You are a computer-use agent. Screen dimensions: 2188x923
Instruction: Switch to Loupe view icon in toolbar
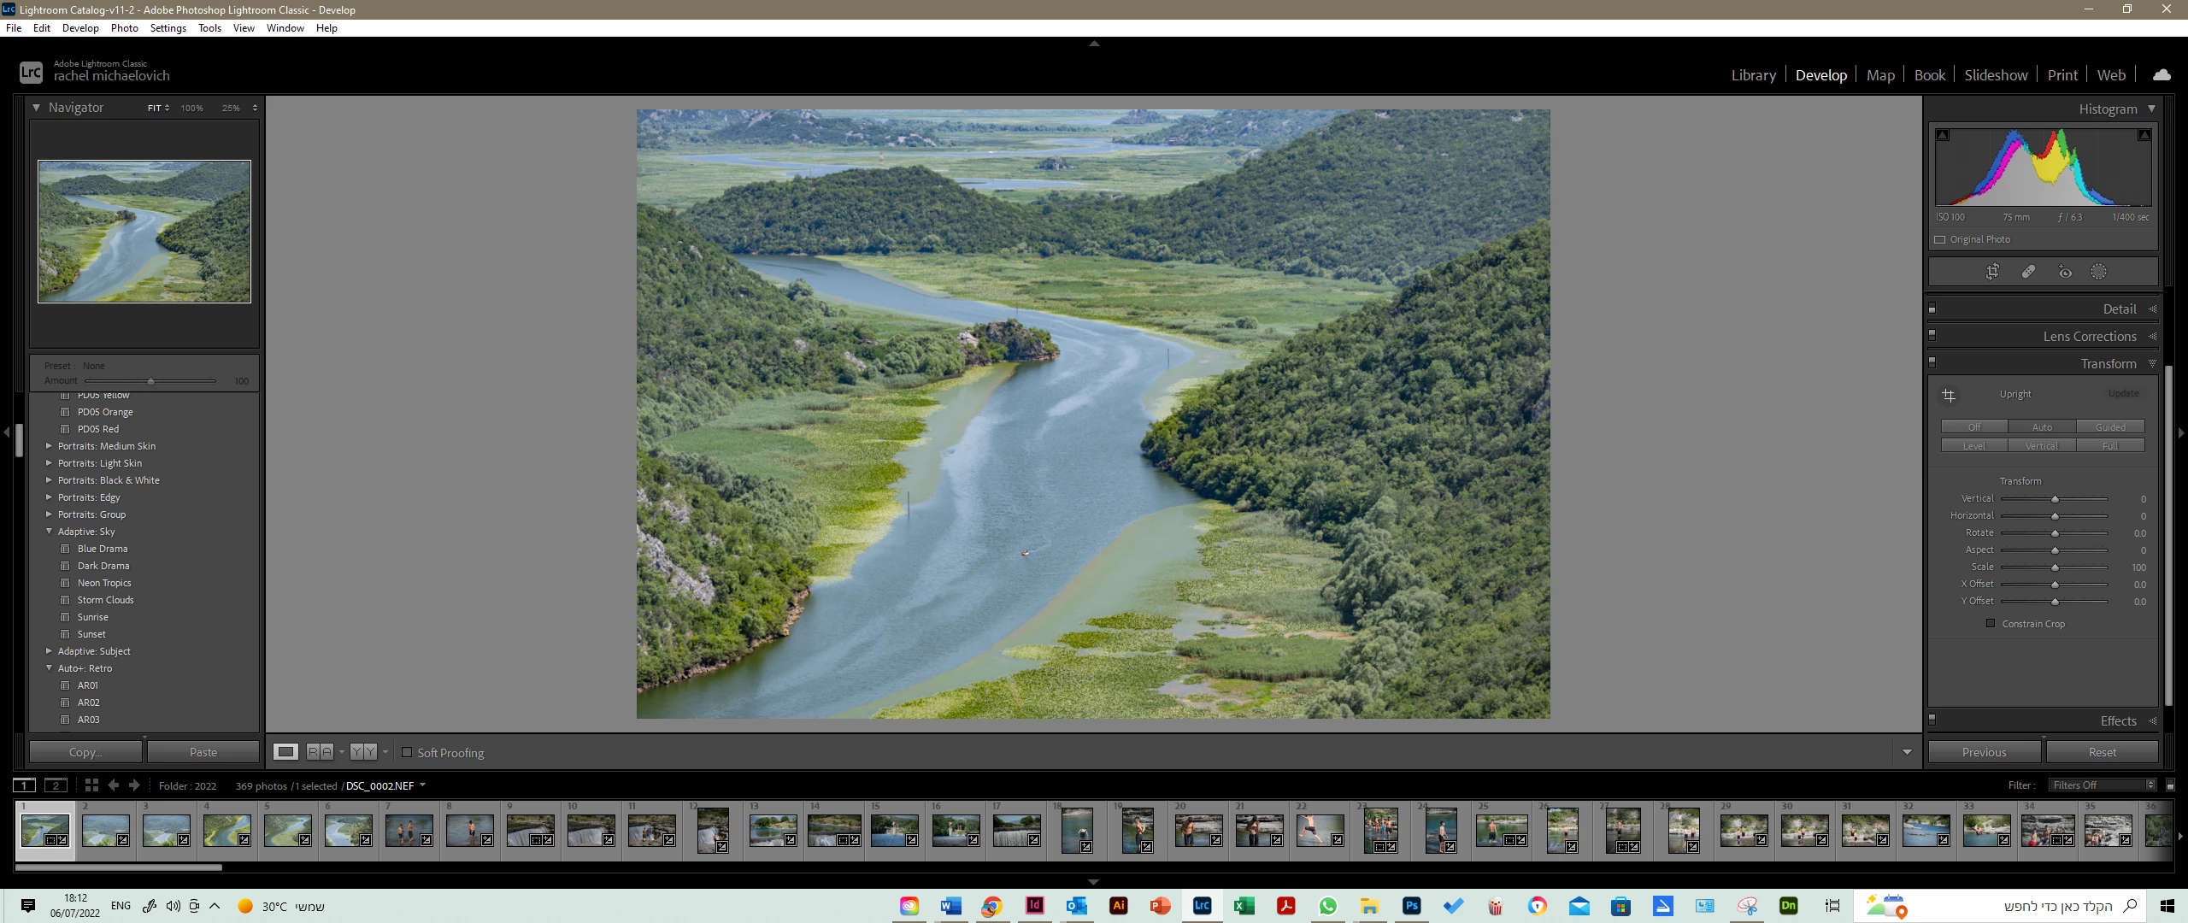(285, 752)
